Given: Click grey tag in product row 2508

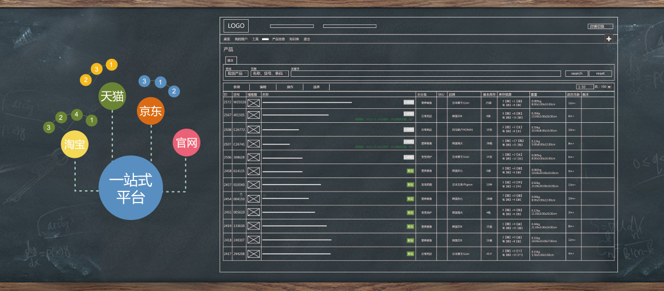Looking at the screenshot, I should [409, 129].
